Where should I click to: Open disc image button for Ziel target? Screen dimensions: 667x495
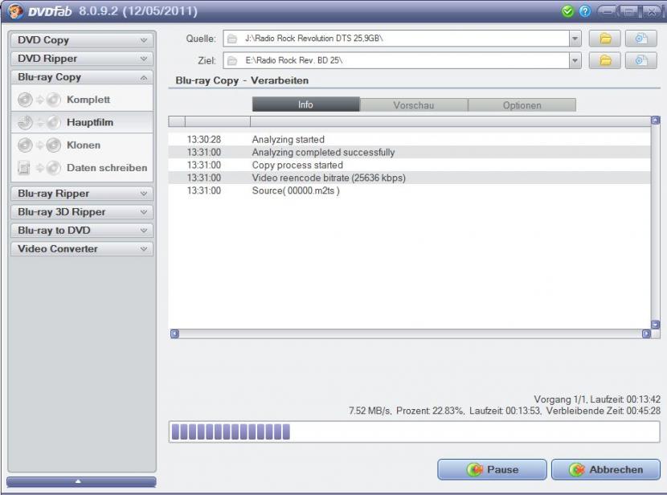(641, 61)
